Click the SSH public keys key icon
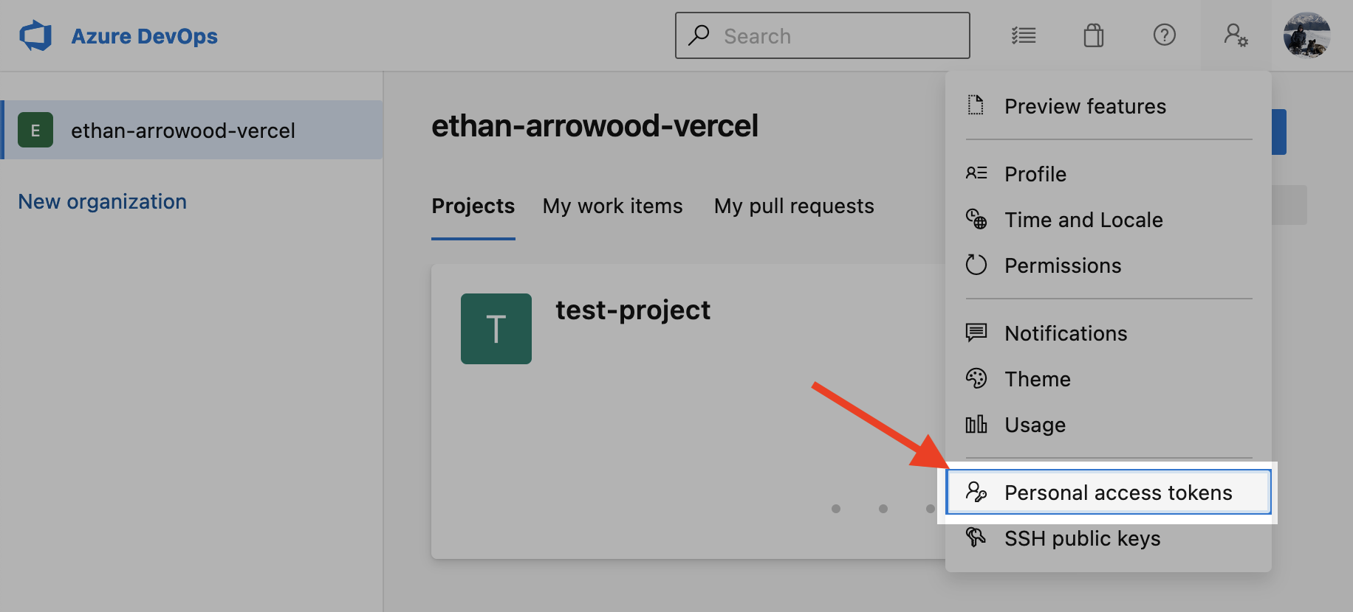Screen dimensions: 1353x612 click(976, 538)
